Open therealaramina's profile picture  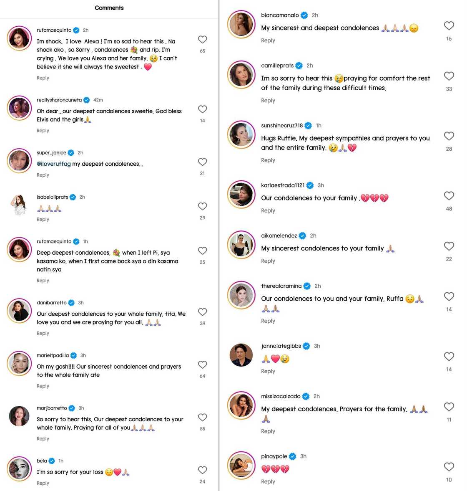tap(241, 295)
